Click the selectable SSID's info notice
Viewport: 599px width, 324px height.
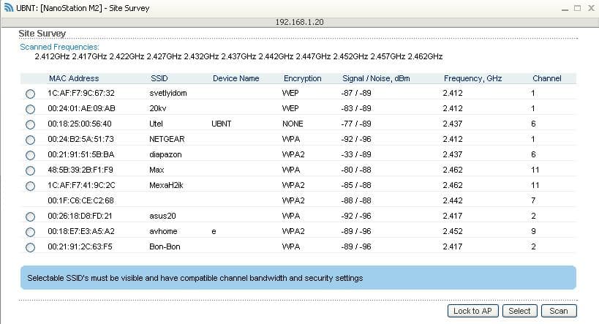coord(298,278)
